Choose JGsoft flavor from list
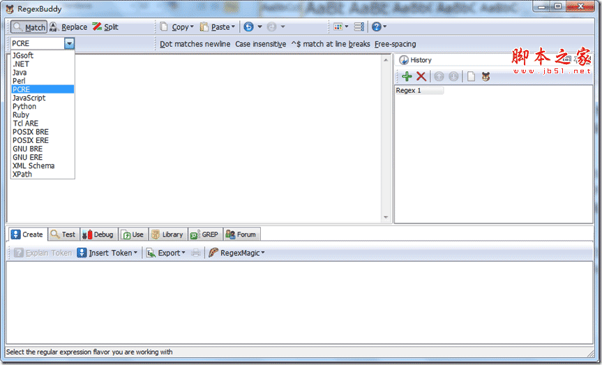 [x=43, y=55]
